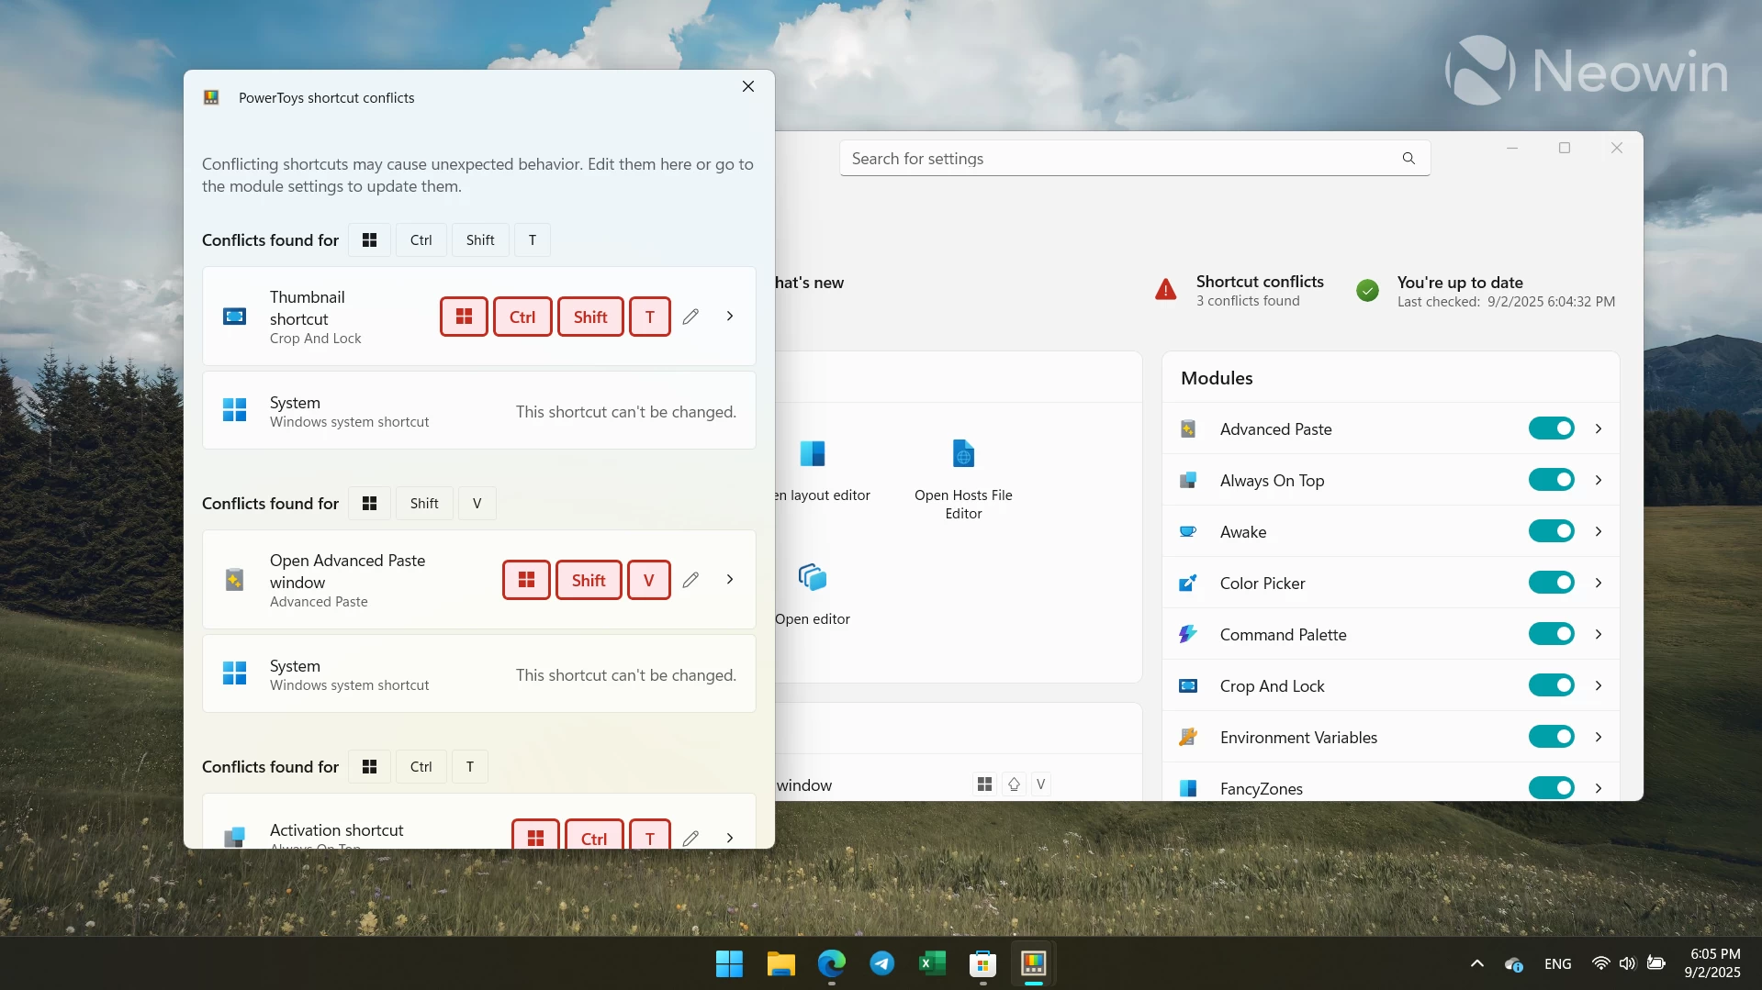Edit the Thumbnail shortcut with the pencil icon
Viewport: 1762px width, 990px height.
point(691,316)
